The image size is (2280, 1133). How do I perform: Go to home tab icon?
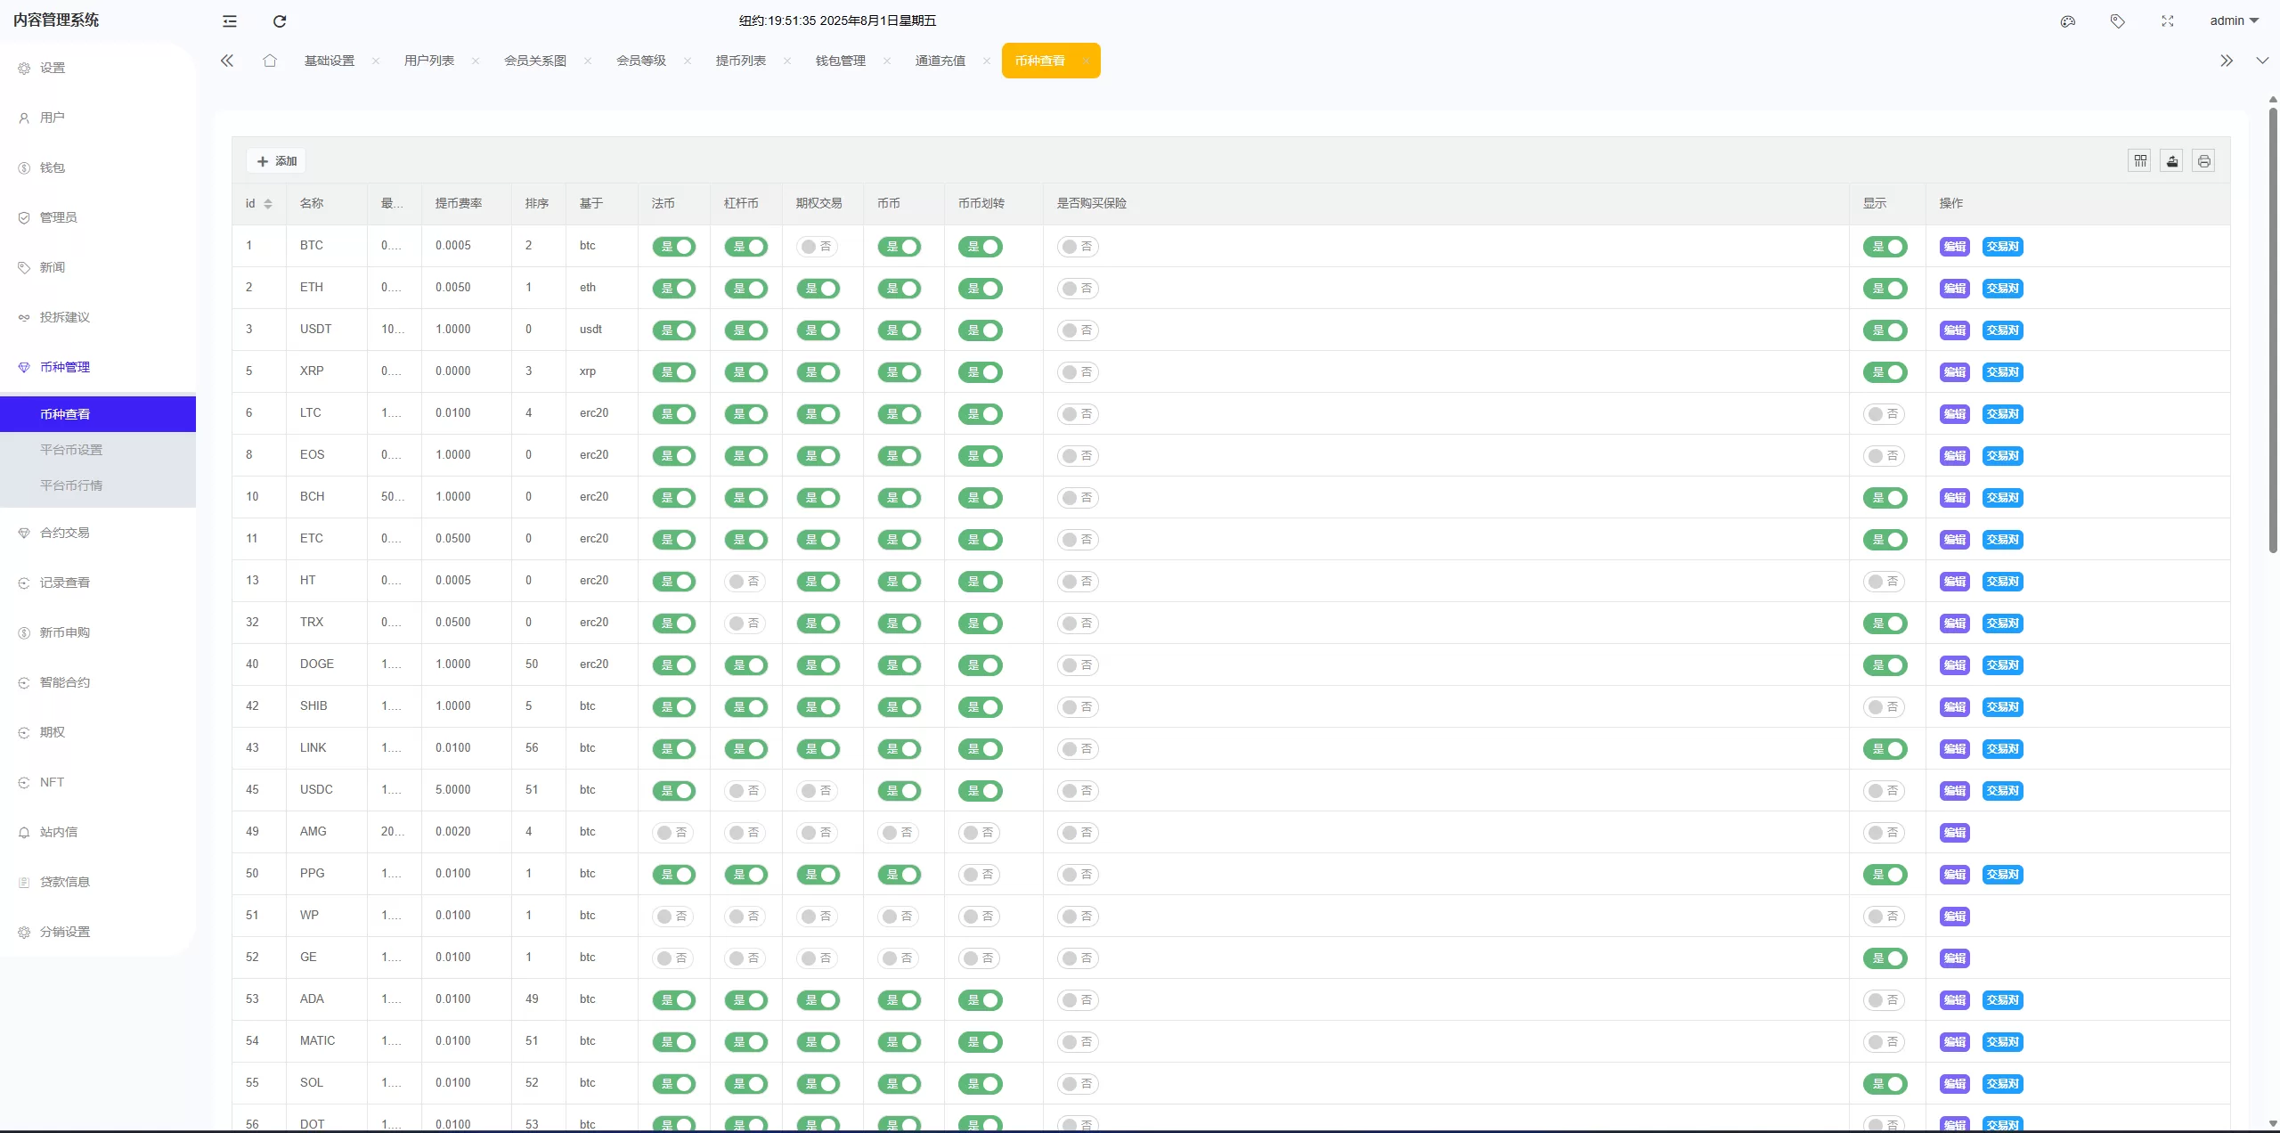[270, 61]
